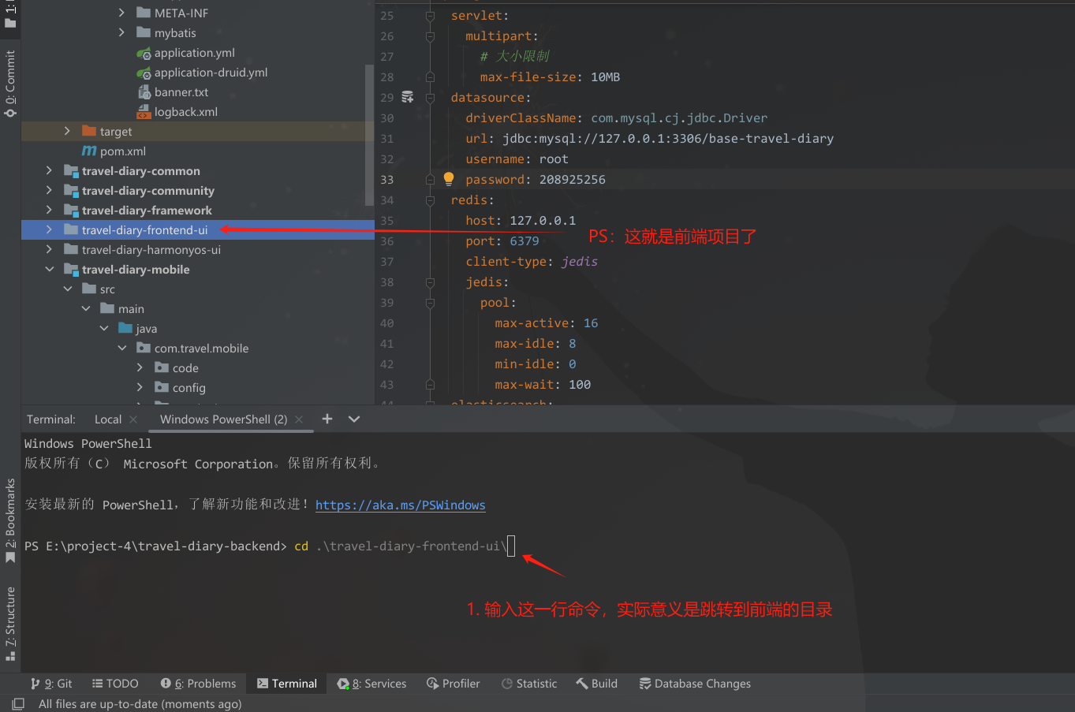
Task: Click the yellow intention lightbulb on line 33
Action: click(449, 179)
